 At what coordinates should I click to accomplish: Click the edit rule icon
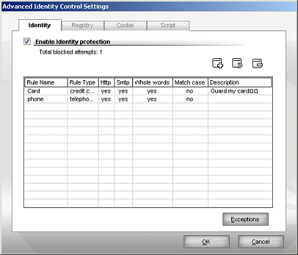point(238,64)
